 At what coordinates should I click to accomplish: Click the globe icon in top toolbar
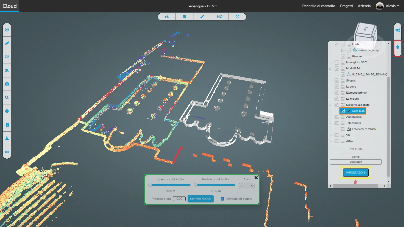(x=184, y=17)
